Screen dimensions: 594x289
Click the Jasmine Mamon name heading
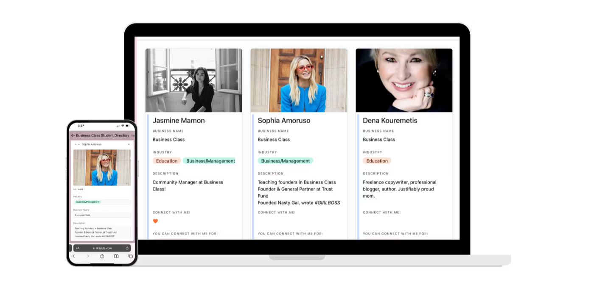179,121
